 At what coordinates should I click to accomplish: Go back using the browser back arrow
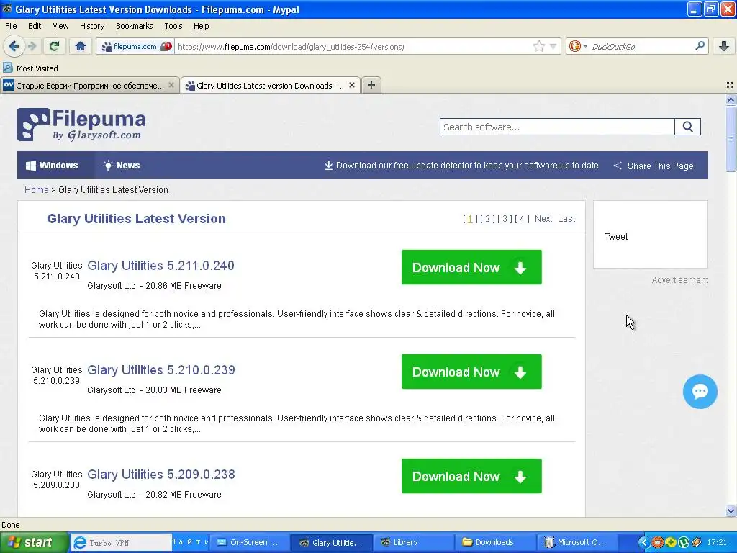pyautogui.click(x=14, y=46)
